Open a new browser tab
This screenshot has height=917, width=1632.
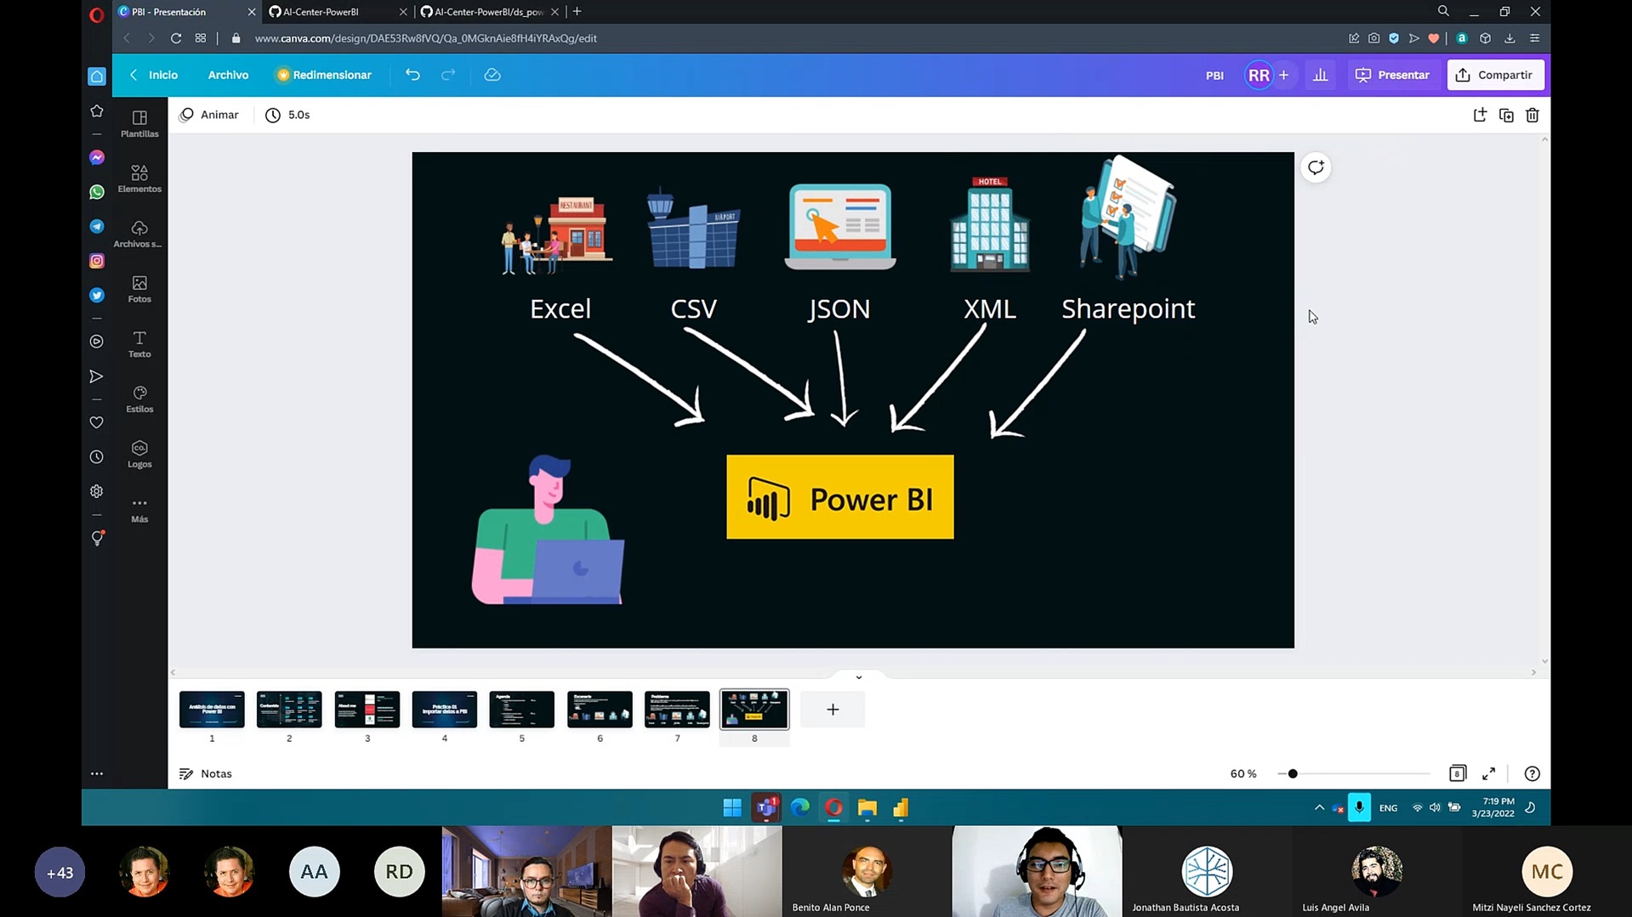[x=577, y=12]
